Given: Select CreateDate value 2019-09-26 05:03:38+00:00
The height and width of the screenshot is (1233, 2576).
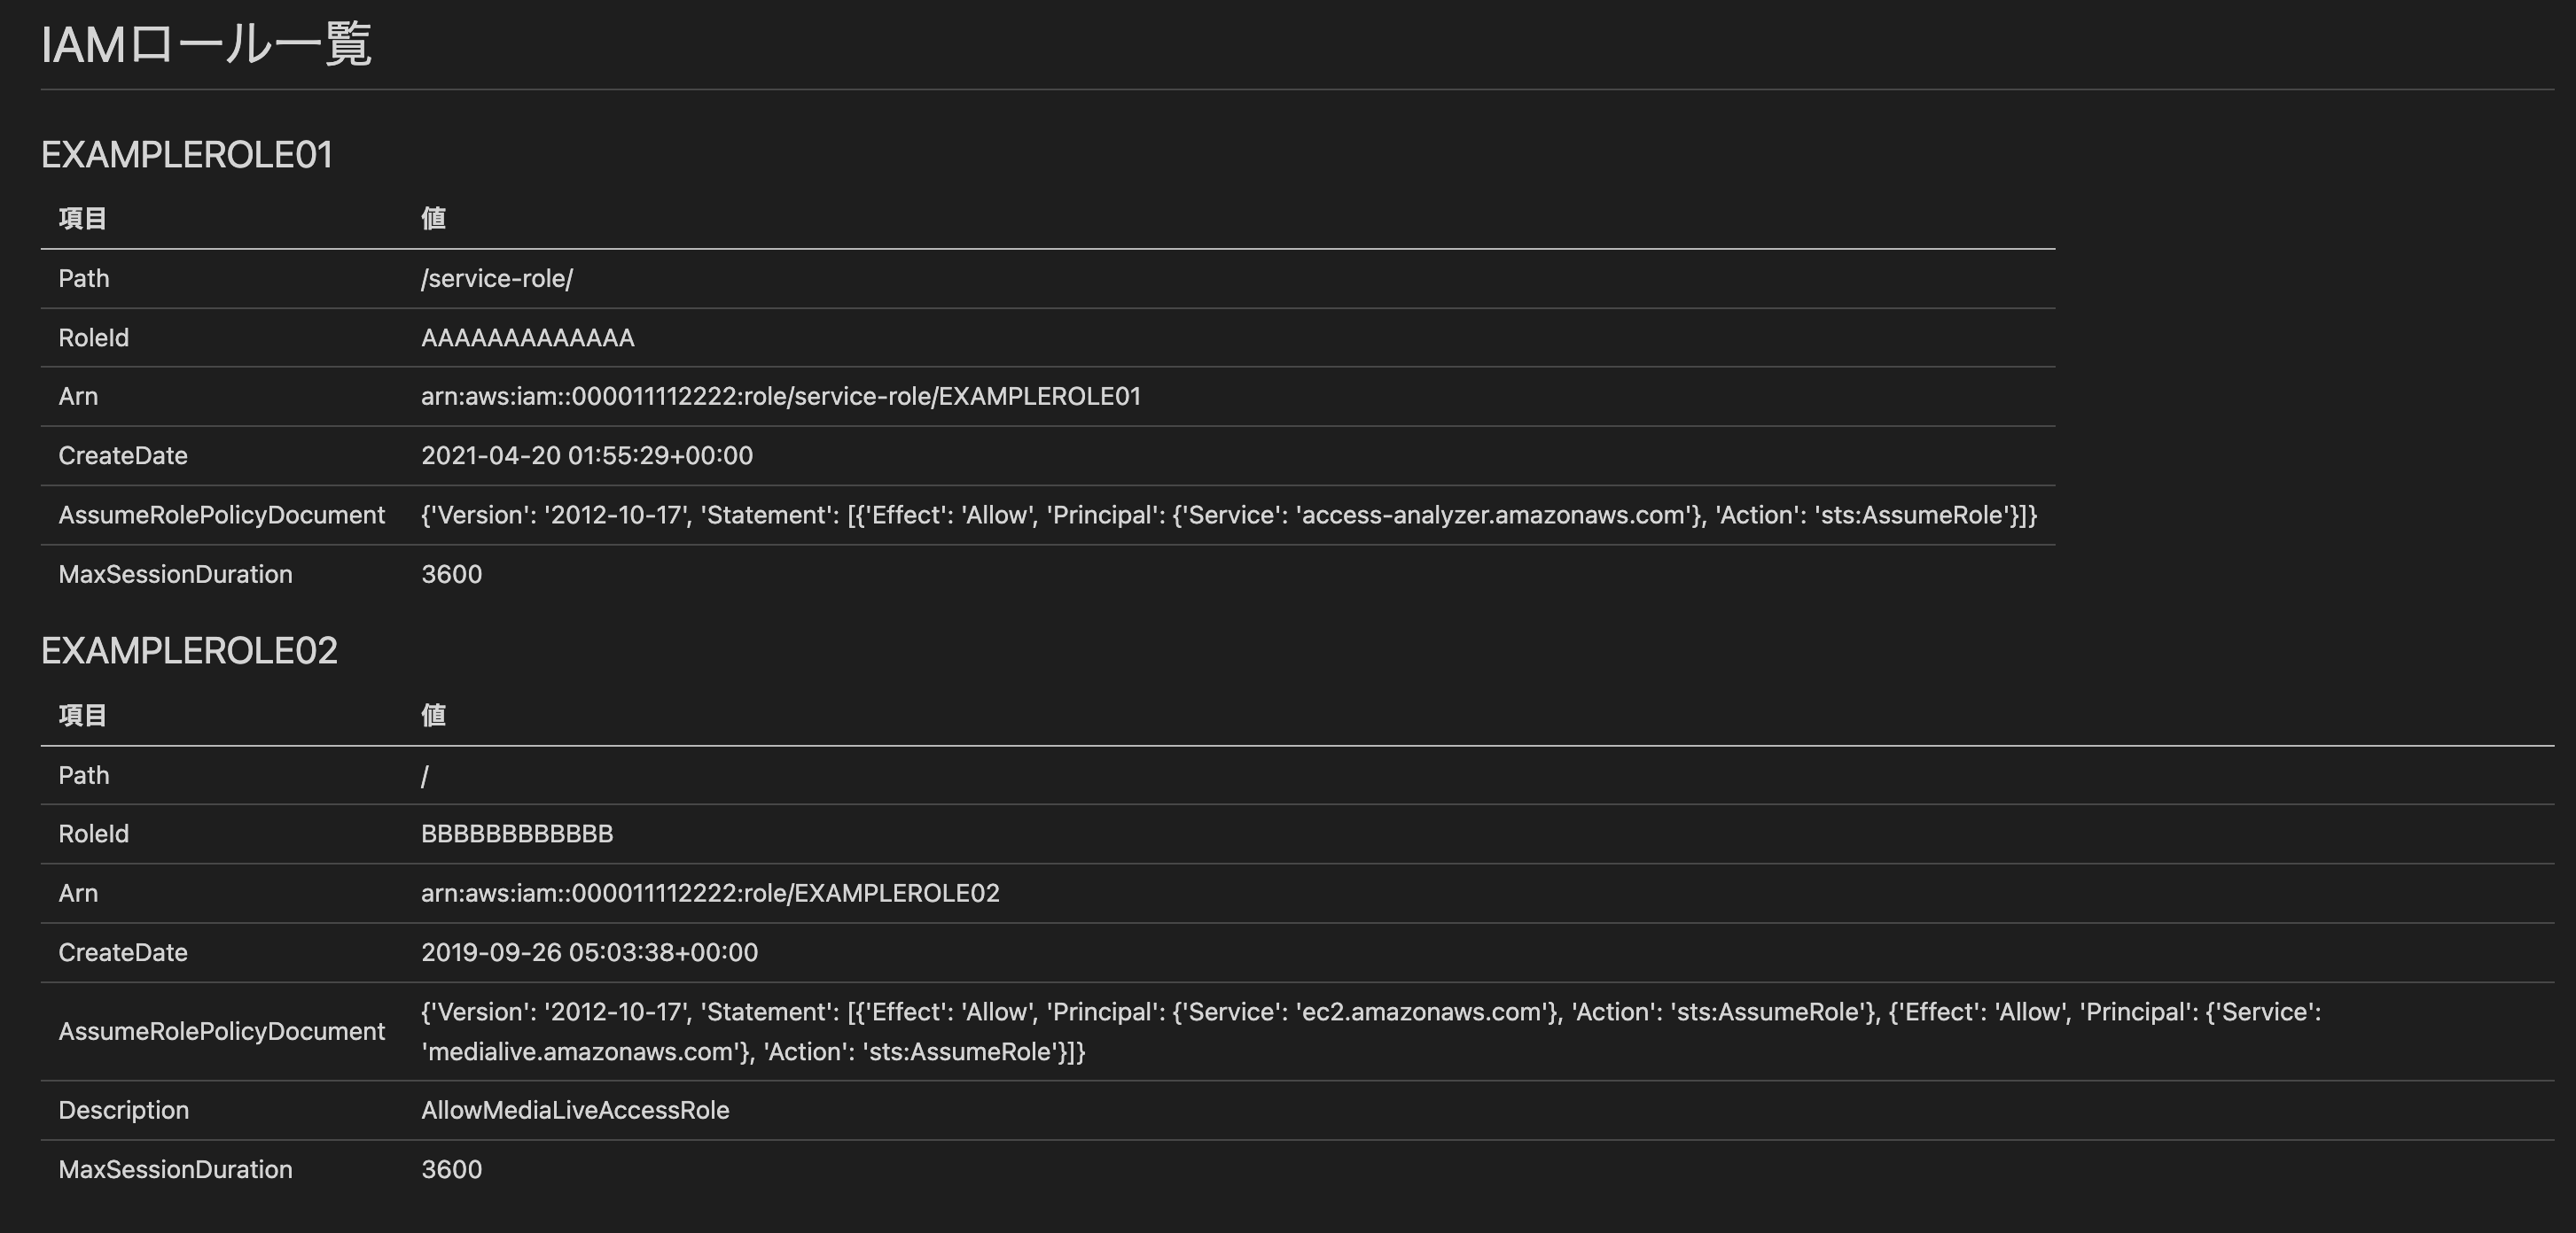Looking at the screenshot, I should pos(589,952).
